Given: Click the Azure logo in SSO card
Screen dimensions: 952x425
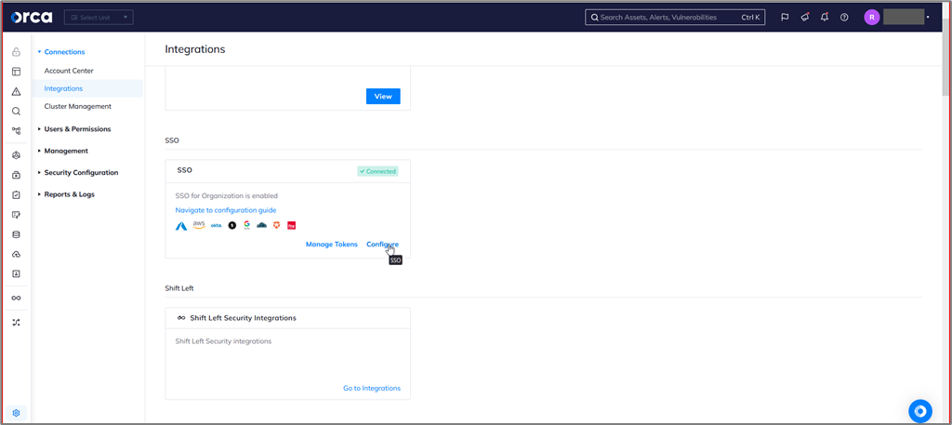Looking at the screenshot, I should (x=182, y=226).
